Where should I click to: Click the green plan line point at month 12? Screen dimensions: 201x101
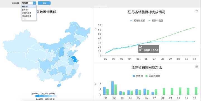[x=195, y=27]
